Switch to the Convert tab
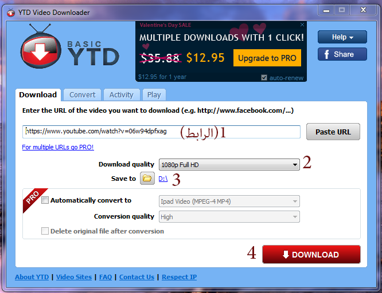Viewport: 382px width, 293px height. (x=83, y=94)
